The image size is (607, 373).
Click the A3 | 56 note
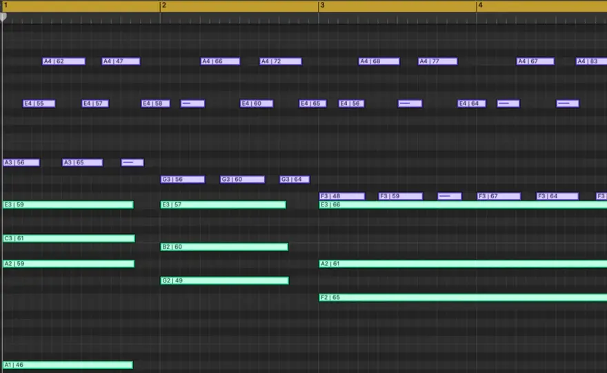click(x=21, y=162)
